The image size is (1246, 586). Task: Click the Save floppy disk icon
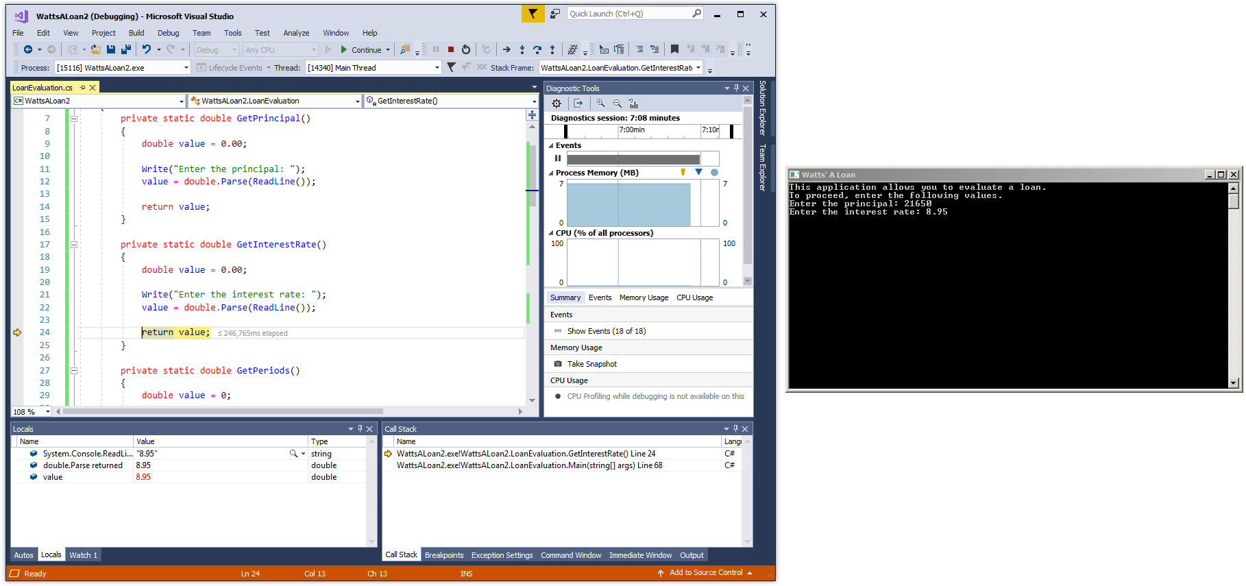pos(111,49)
